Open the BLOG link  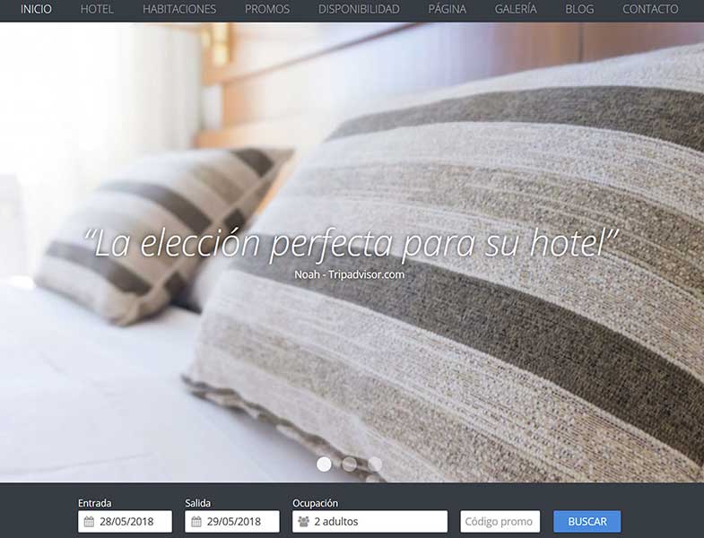[x=579, y=9]
